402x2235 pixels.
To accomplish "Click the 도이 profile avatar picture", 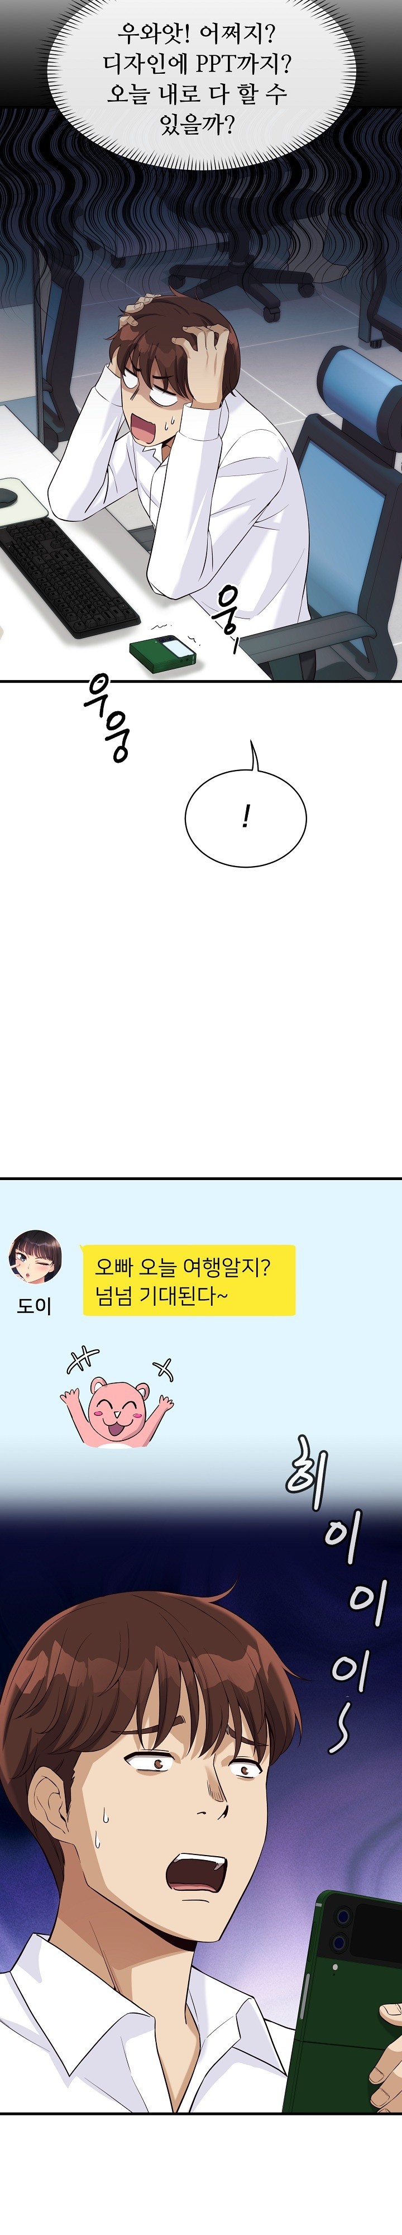I will coord(35,1256).
